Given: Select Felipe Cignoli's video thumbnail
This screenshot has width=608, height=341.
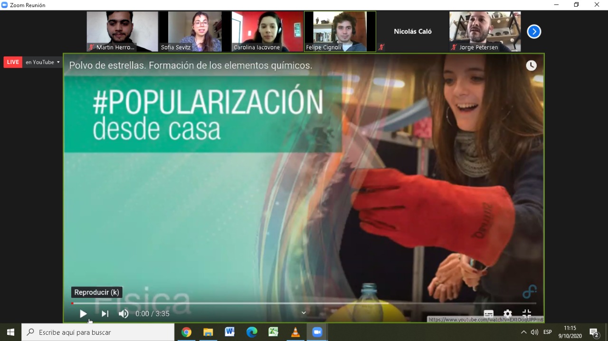Looking at the screenshot, I should point(340,31).
